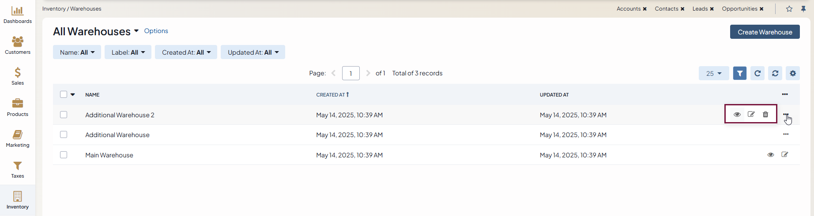Click the delete trash icon for Additional Warehouse 2

(765, 115)
